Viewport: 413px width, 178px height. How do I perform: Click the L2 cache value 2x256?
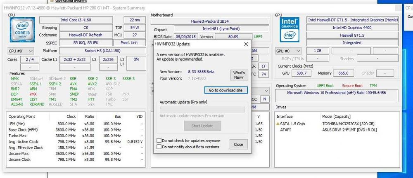pos(108,59)
